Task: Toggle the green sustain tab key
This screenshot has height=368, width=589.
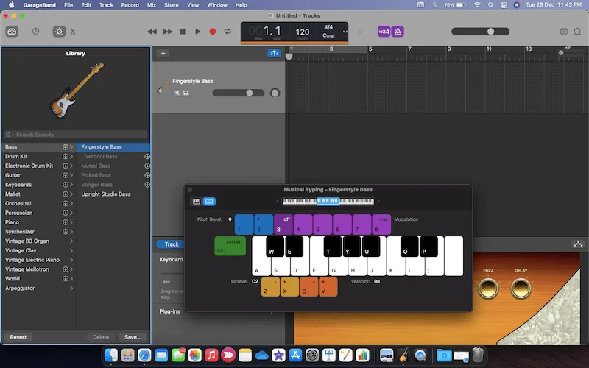Action: [230, 246]
